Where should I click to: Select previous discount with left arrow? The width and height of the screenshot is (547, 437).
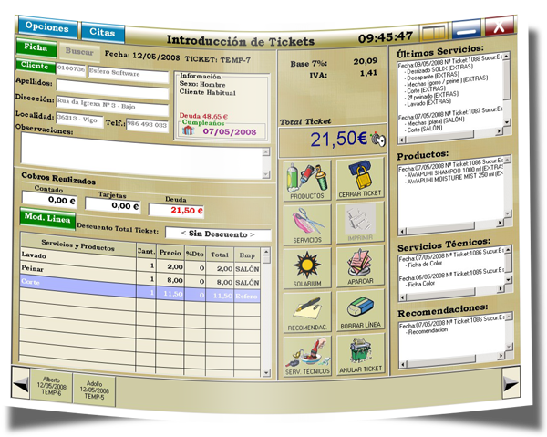pyautogui.click(x=183, y=233)
